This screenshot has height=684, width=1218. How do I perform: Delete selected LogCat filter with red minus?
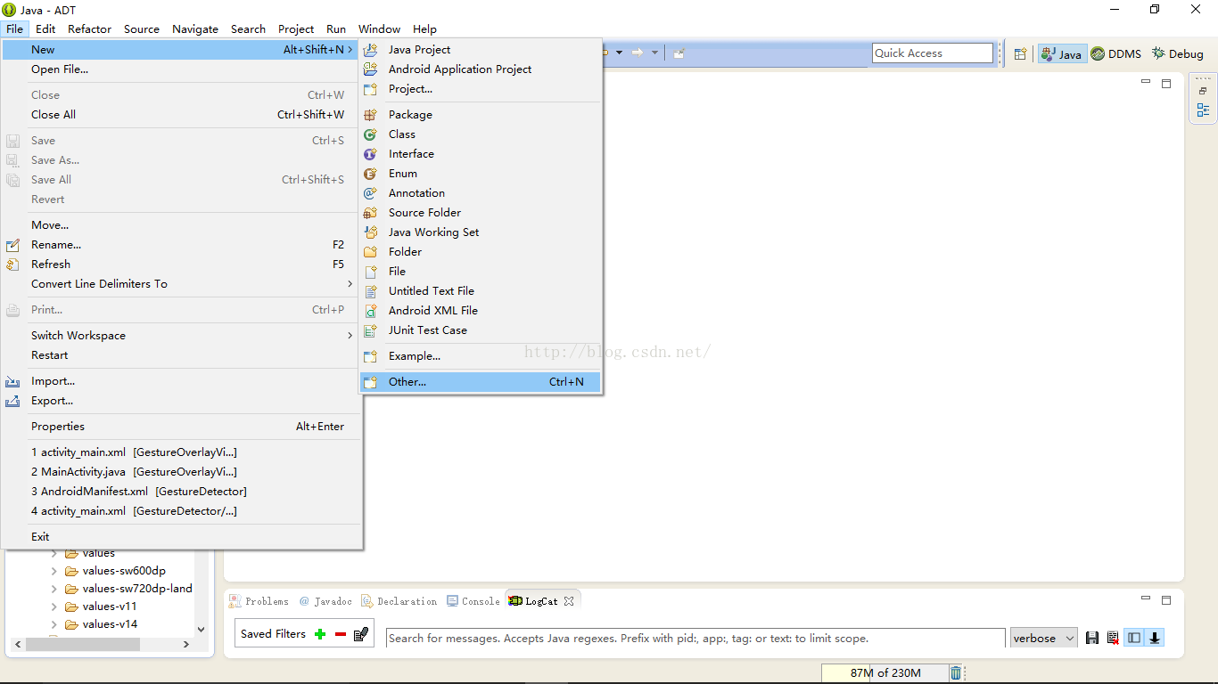[341, 634]
